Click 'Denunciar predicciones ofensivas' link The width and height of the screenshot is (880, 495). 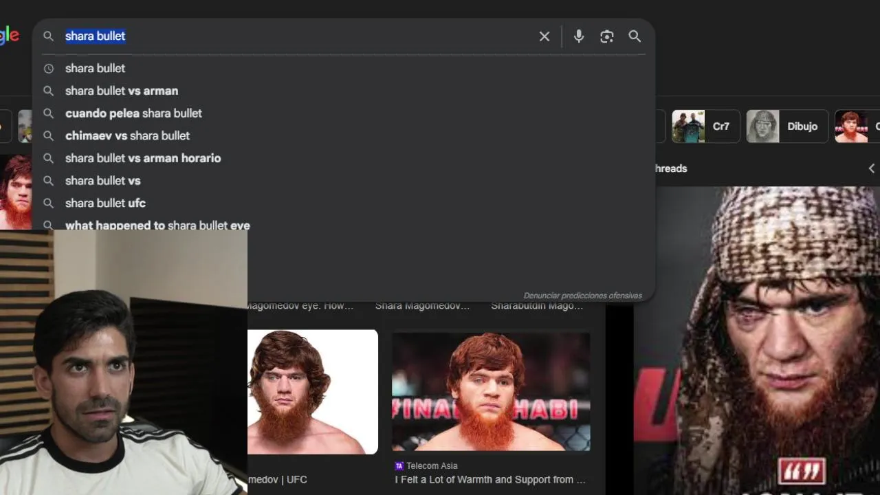[x=582, y=296]
